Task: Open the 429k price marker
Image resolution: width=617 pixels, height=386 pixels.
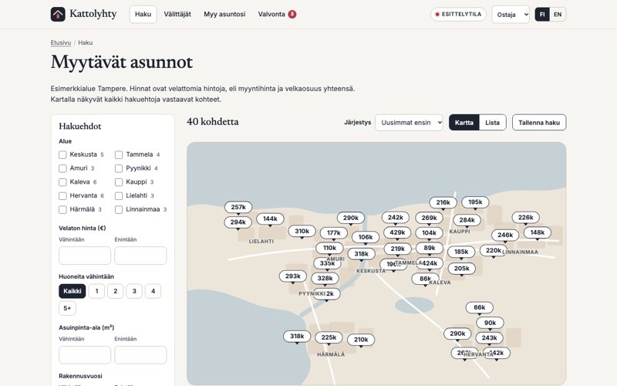Action: [397, 232]
